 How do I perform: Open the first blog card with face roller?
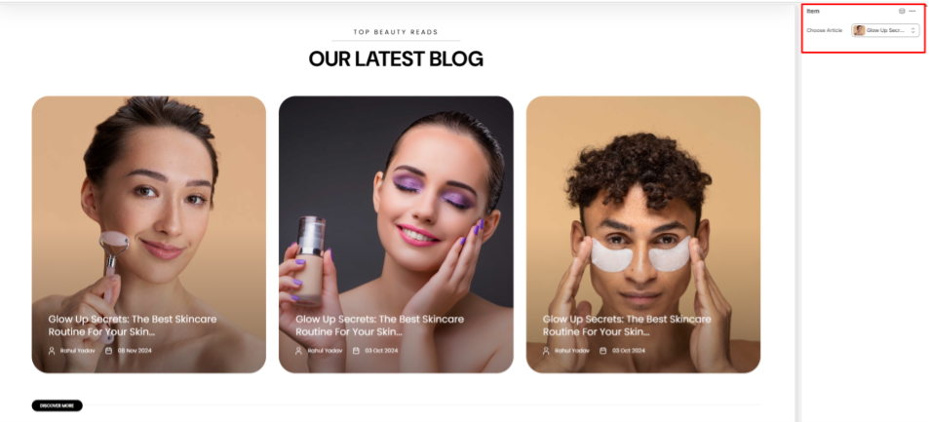[x=149, y=235]
